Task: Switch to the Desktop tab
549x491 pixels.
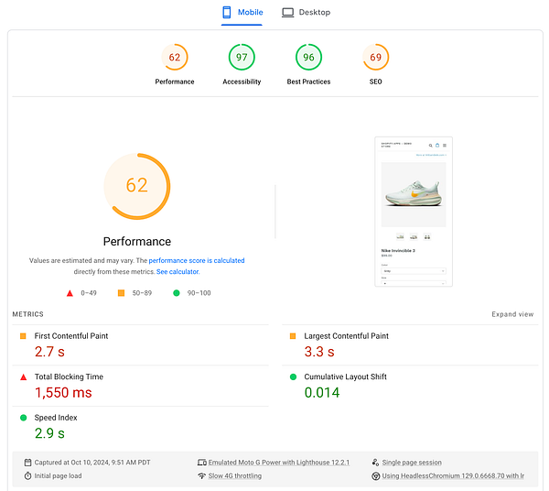Action: 306,13
